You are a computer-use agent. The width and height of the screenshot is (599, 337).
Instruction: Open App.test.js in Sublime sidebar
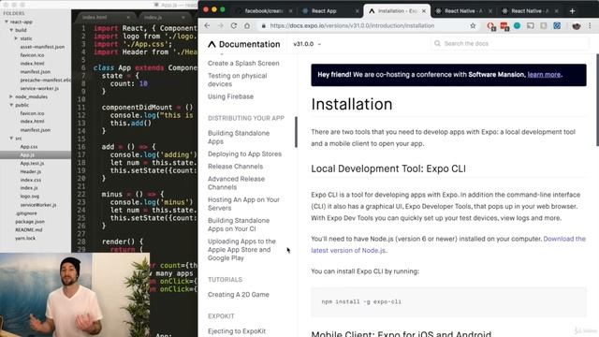click(x=32, y=163)
